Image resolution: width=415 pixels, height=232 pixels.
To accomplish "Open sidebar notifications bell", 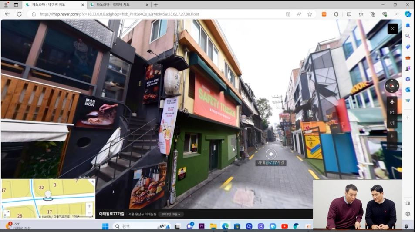I will pos(408,25).
